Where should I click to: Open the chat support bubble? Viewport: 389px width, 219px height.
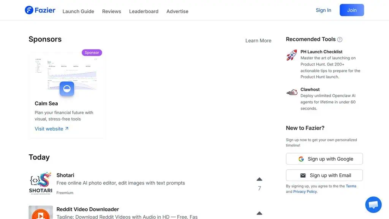[373, 205]
